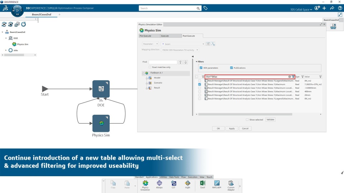
Task: Open the Help question mark icon
Action: (x=340, y=8)
